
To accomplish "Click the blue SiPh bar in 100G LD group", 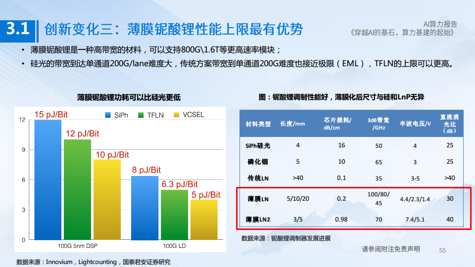I will [145, 208].
